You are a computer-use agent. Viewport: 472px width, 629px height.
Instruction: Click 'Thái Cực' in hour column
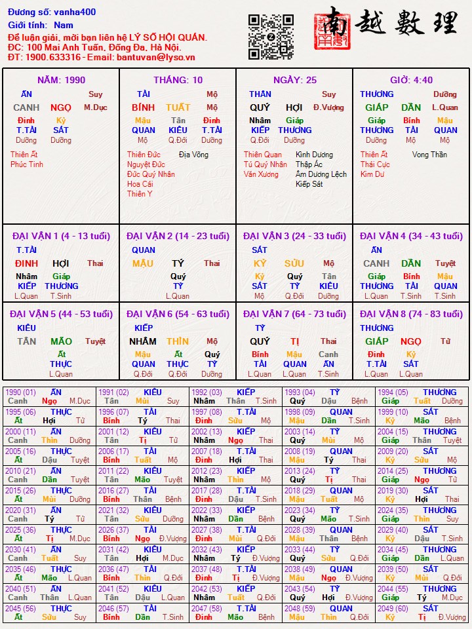[375, 164]
